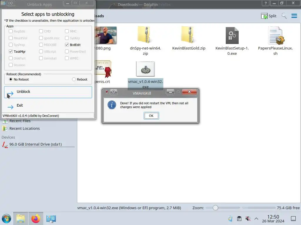Click the wine glass icon in VMAntiKill titlebar
This screenshot has height=225, width=301.
(106, 92)
